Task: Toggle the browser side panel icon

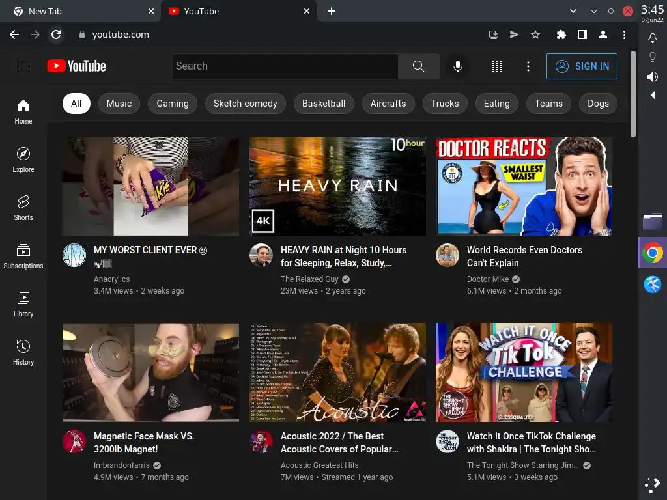Action: click(x=582, y=35)
